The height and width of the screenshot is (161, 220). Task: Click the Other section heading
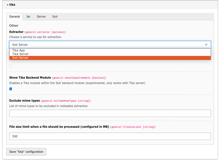[14, 26]
